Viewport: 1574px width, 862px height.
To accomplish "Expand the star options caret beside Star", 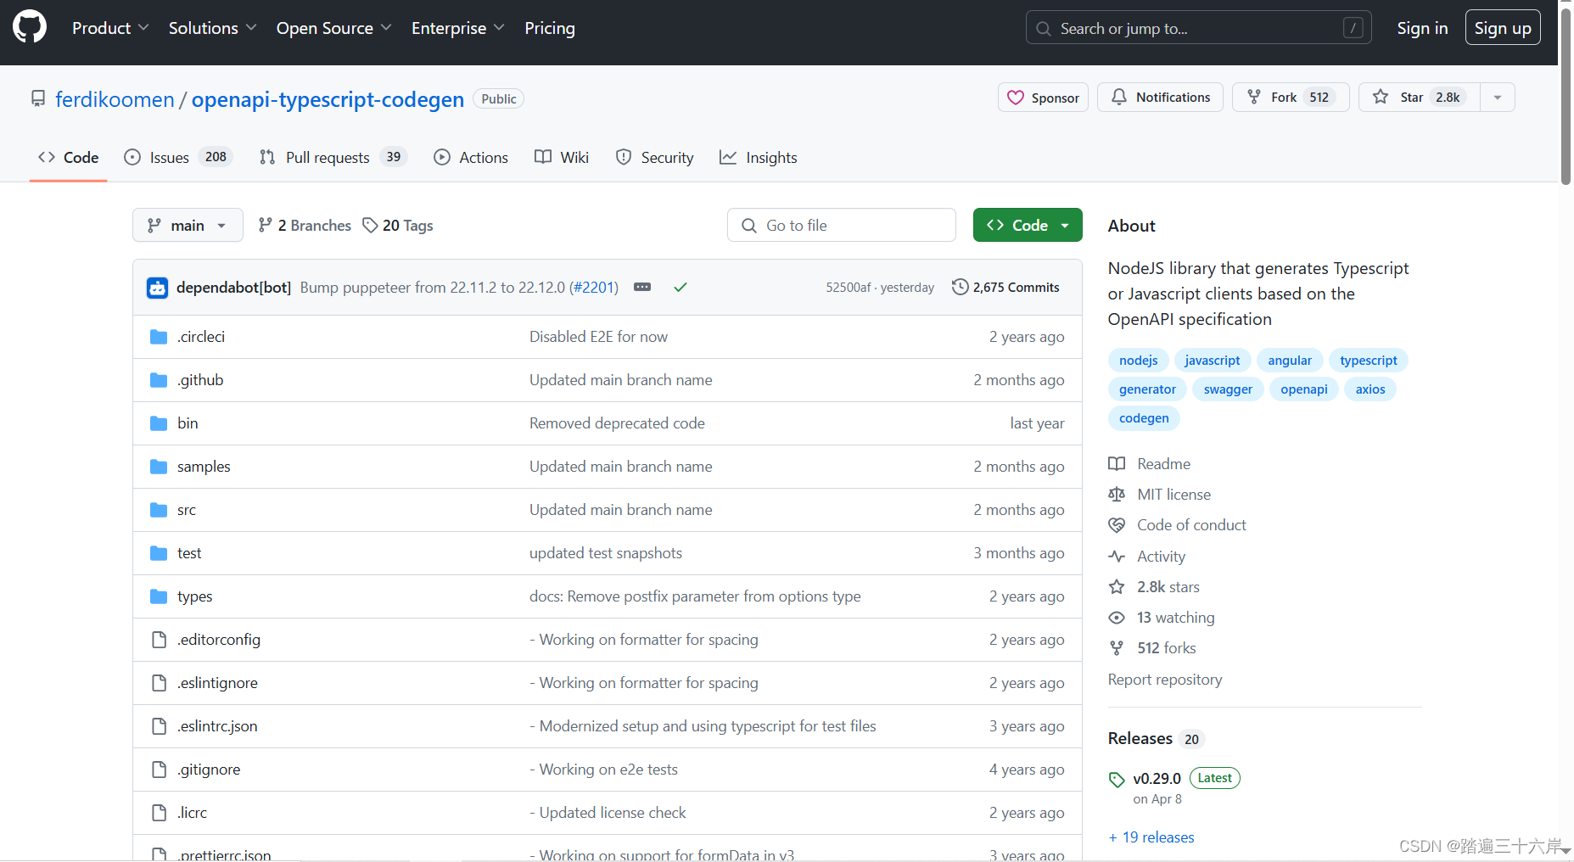I will coord(1496,97).
